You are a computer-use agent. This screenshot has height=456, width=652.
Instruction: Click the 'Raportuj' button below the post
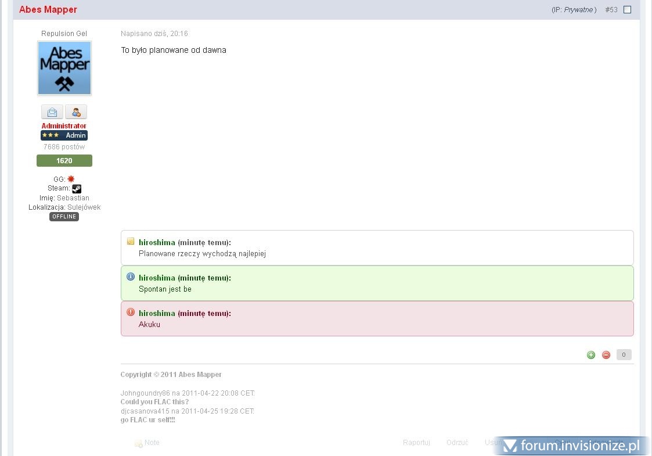(x=416, y=443)
